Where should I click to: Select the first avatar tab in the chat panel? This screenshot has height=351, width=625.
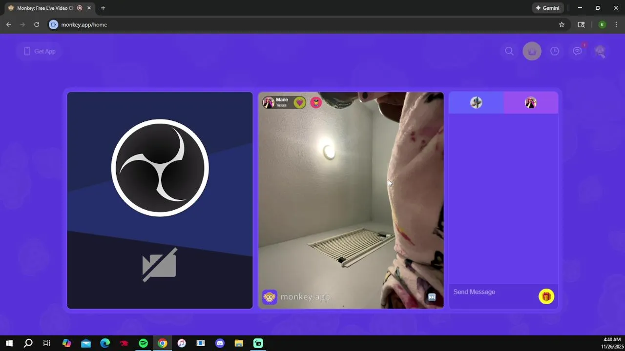click(x=476, y=102)
